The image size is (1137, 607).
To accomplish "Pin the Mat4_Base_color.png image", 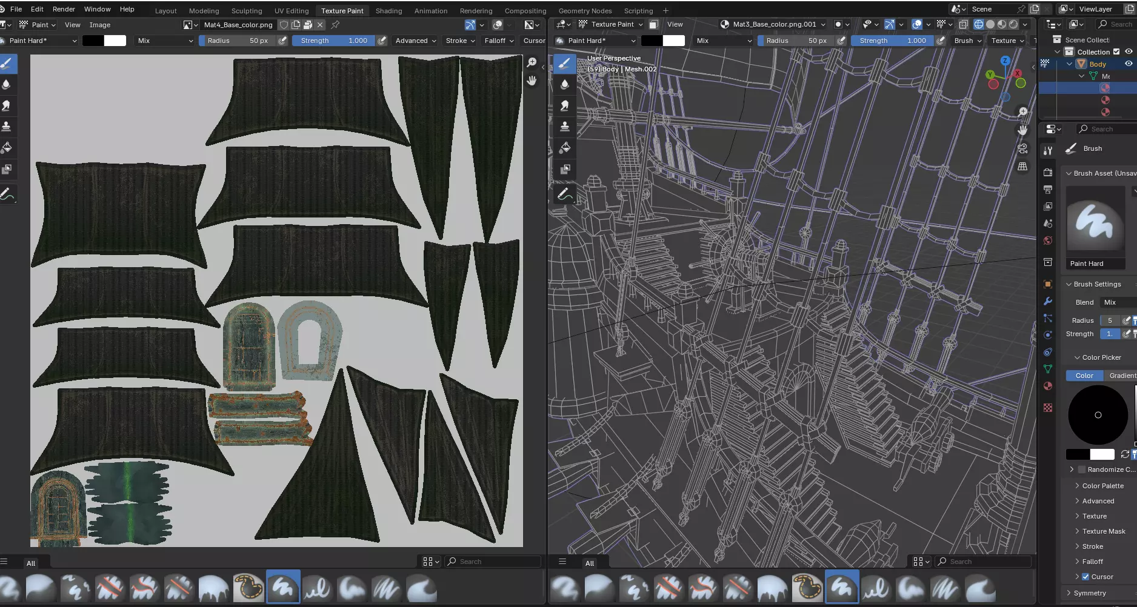I will point(335,25).
